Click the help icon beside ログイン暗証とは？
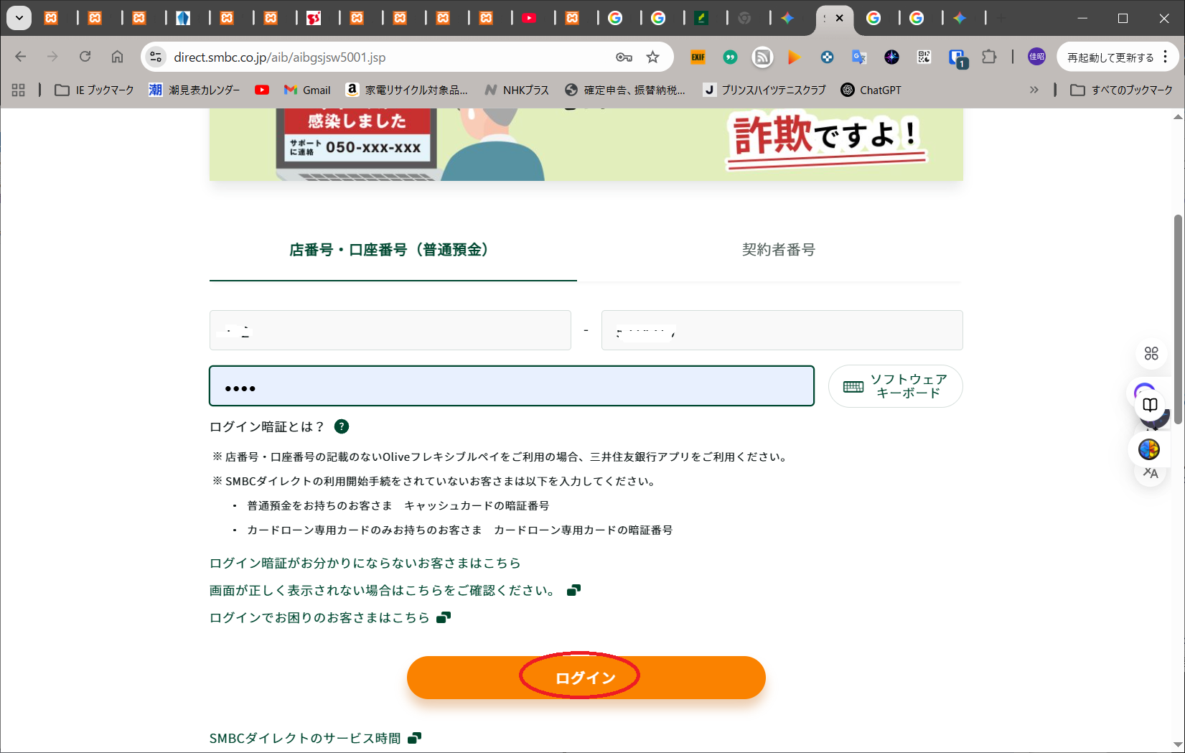The image size is (1185, 753). (342, 426)
